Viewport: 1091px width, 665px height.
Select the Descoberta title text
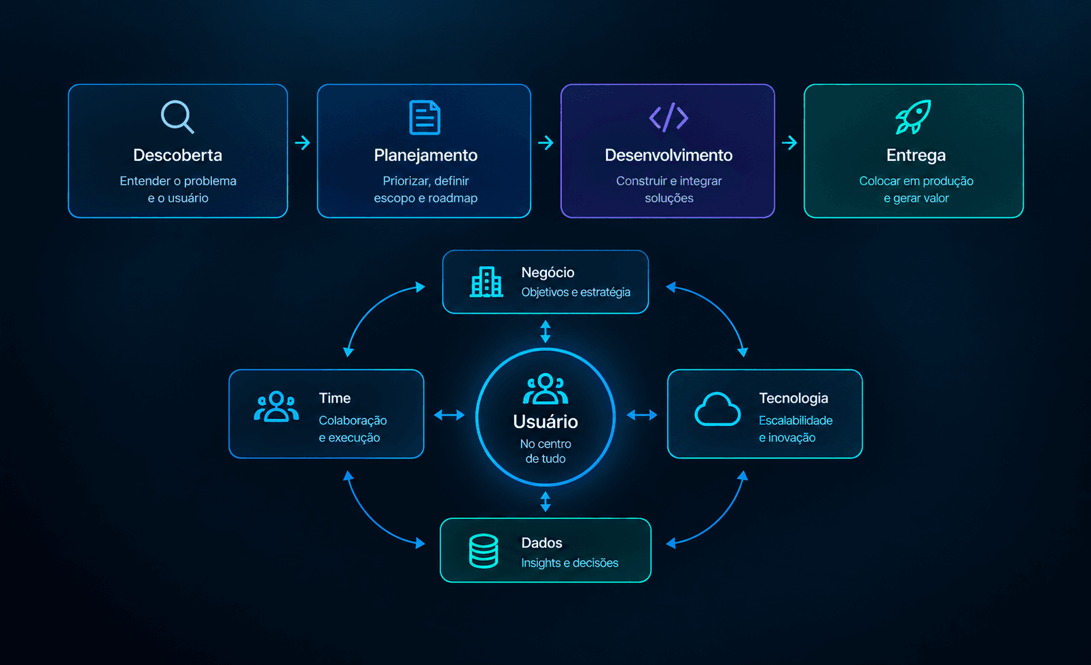pyautogui.click(x=178, y=155)
